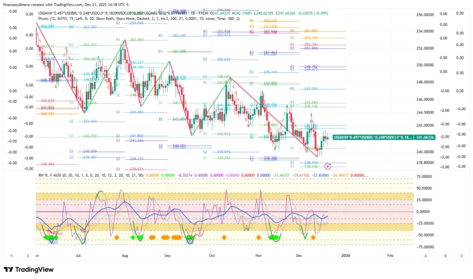Click the Aug label on time axis

pyautogui.click(x=125, y=255)
